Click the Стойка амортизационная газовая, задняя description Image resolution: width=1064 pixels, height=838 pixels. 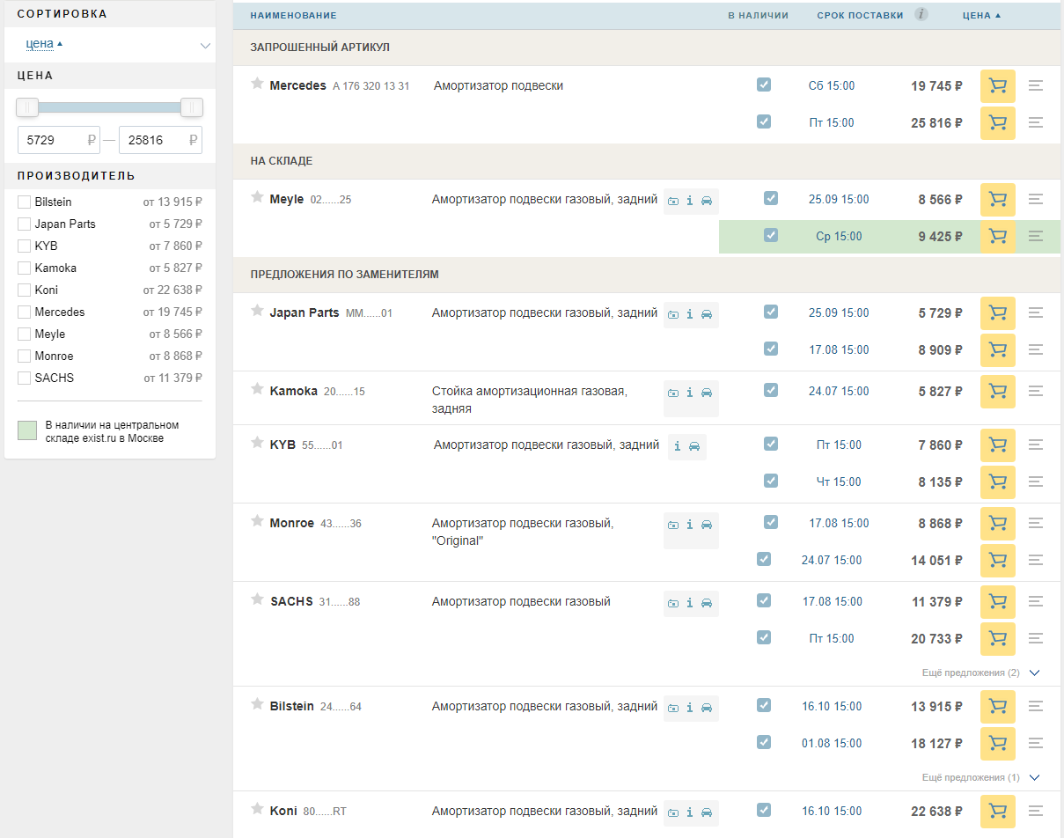click(x=530, y=400)
